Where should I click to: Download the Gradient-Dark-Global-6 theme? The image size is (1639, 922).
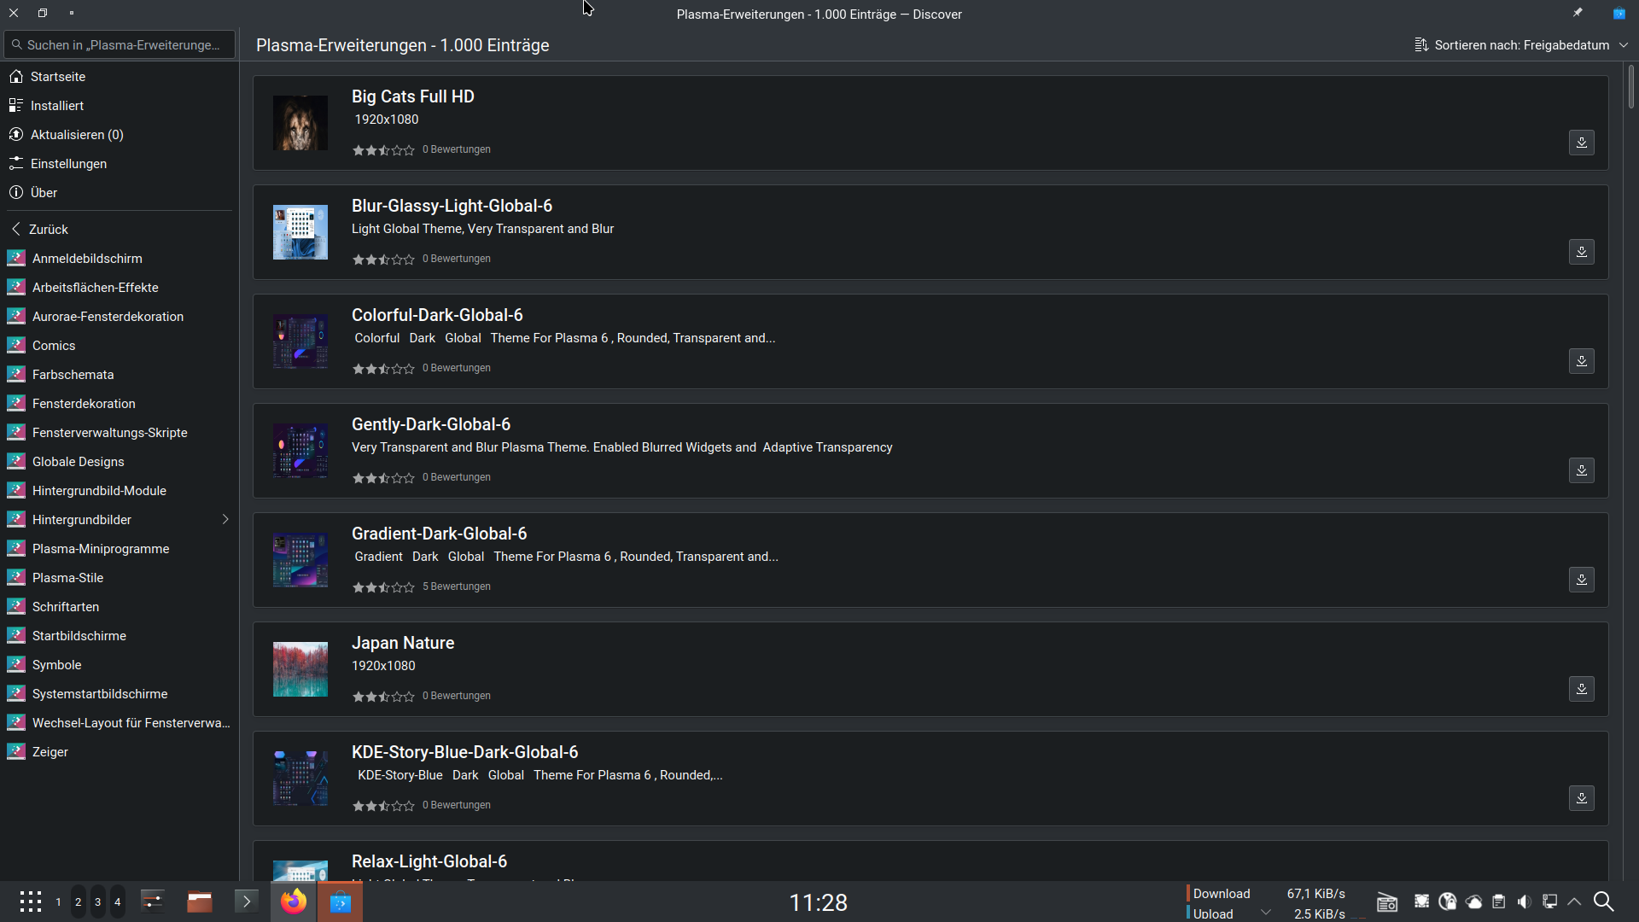(1581, 580)
